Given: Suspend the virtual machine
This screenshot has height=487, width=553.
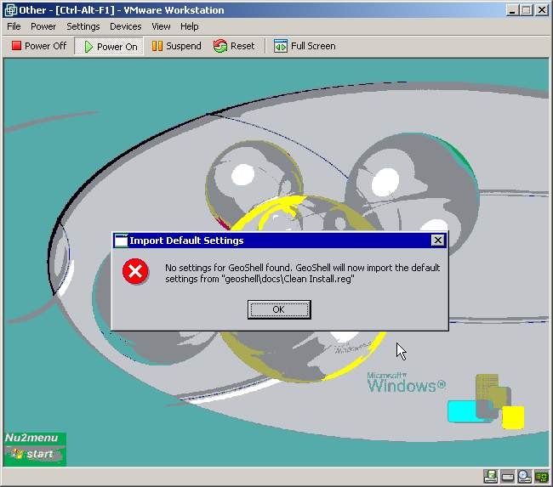Looking at the screenshot, I should click(176, 46).
